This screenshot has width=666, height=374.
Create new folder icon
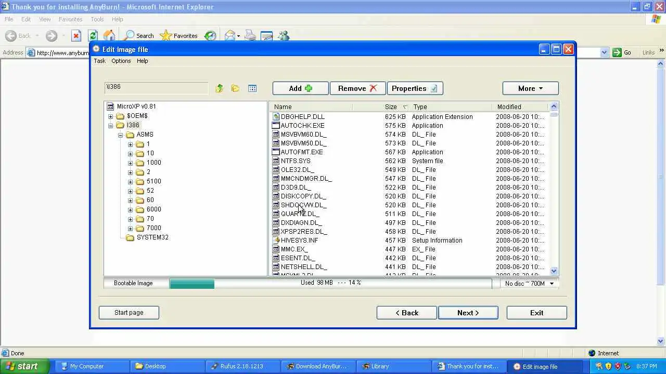tap(235, 88)
